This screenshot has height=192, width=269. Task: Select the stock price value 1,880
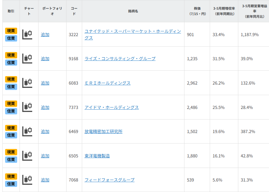pyautogui.click(x=192, y=156)
